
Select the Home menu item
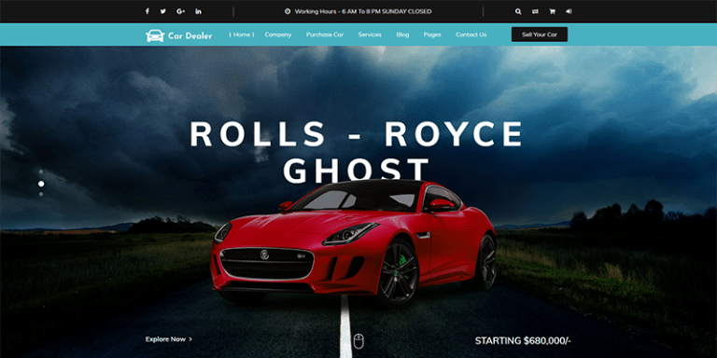pyautogui.click(x=242, y=34)
